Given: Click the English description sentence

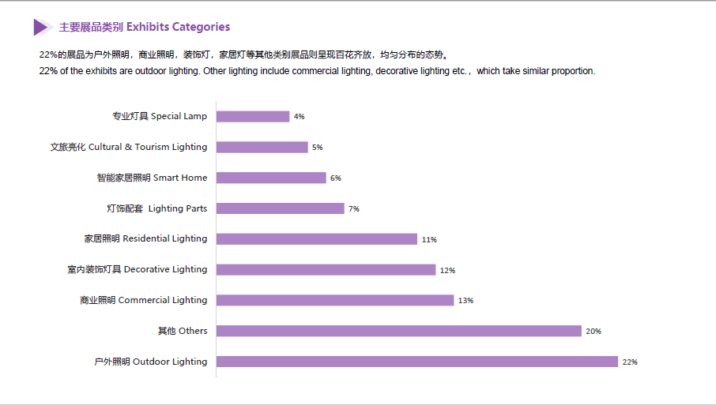Looking at the screenshot, I should 318,71.
